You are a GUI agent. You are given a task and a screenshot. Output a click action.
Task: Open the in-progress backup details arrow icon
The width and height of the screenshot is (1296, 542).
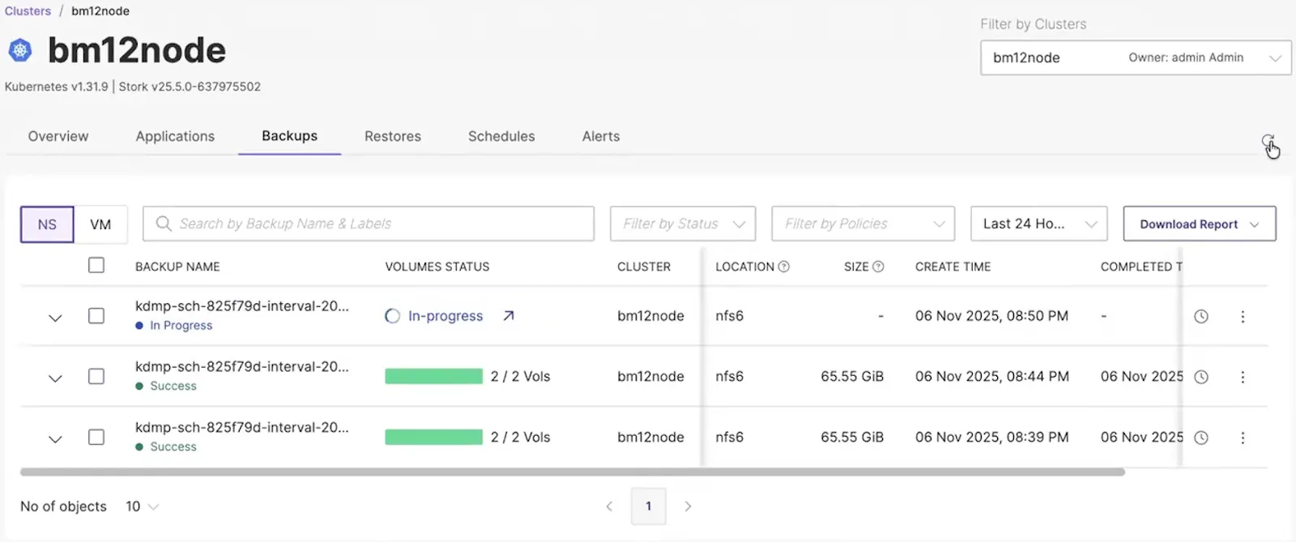(x=509, y=316)
